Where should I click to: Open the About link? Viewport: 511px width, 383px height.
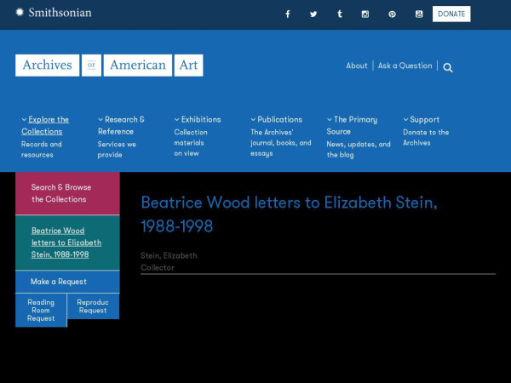pos(357,66)
